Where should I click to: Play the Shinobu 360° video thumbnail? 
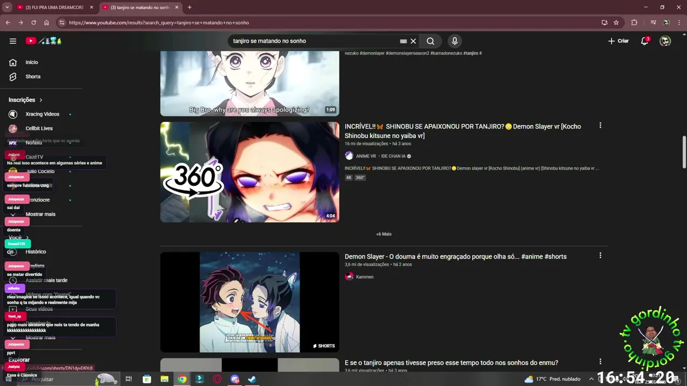coord(250,172)
